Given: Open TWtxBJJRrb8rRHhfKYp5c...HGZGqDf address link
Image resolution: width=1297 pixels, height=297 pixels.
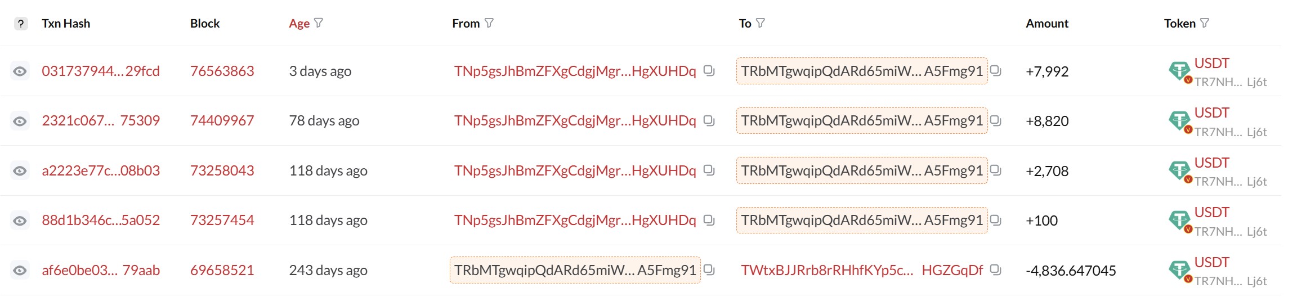Looking at the screenshot, I should coord(861,270).
